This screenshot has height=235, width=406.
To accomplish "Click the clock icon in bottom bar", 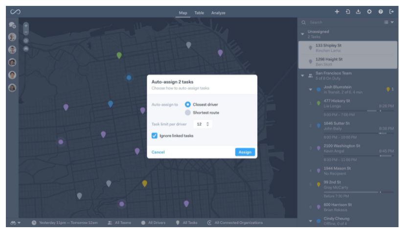I will tap(34, 223).
